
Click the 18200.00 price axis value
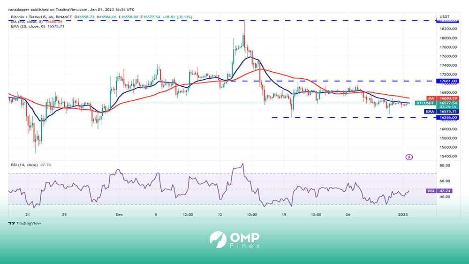pyautogui.click(x=448, y=29)
